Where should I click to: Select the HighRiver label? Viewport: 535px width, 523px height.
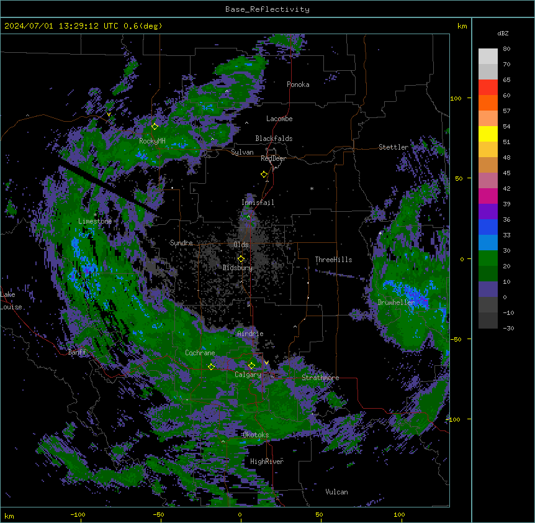click(267, 462)
